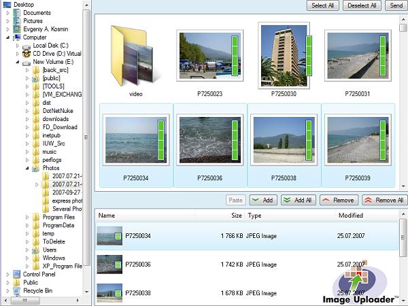Expand the Local Disk (C:) node
Viewport: 408px width, 306px height.
click(x=18, y=46)
